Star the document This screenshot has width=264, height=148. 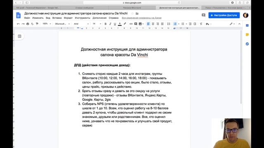pyautogui.click(x=132, y=14)
